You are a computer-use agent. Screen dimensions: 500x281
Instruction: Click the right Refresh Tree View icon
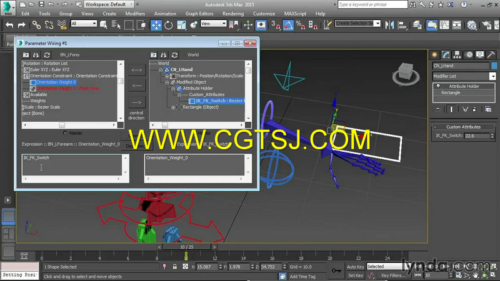point(174,55)
